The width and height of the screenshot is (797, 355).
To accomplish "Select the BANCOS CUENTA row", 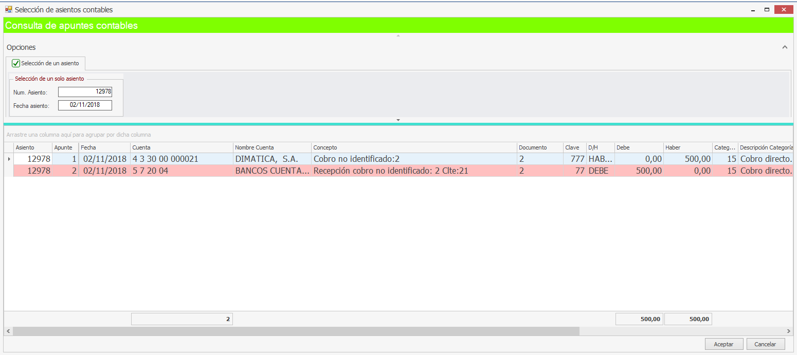I will point(272,171).
